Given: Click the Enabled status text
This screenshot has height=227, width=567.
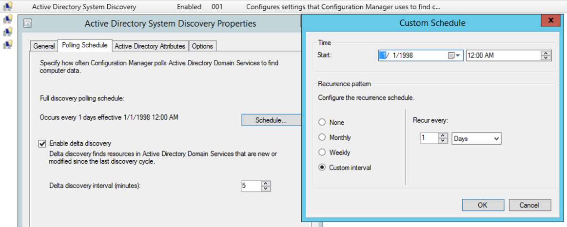Looking at the screenshot, I should pyautogui.click(x=189, y=6).
